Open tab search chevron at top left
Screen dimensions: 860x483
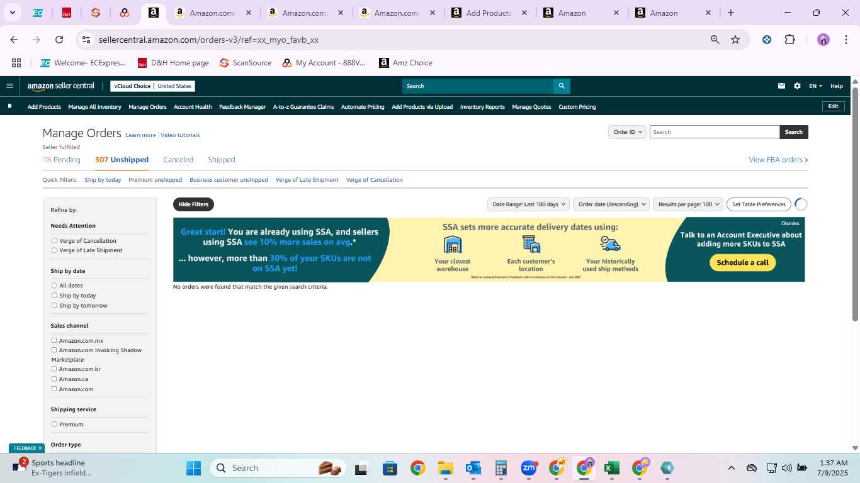coord(12,13)
